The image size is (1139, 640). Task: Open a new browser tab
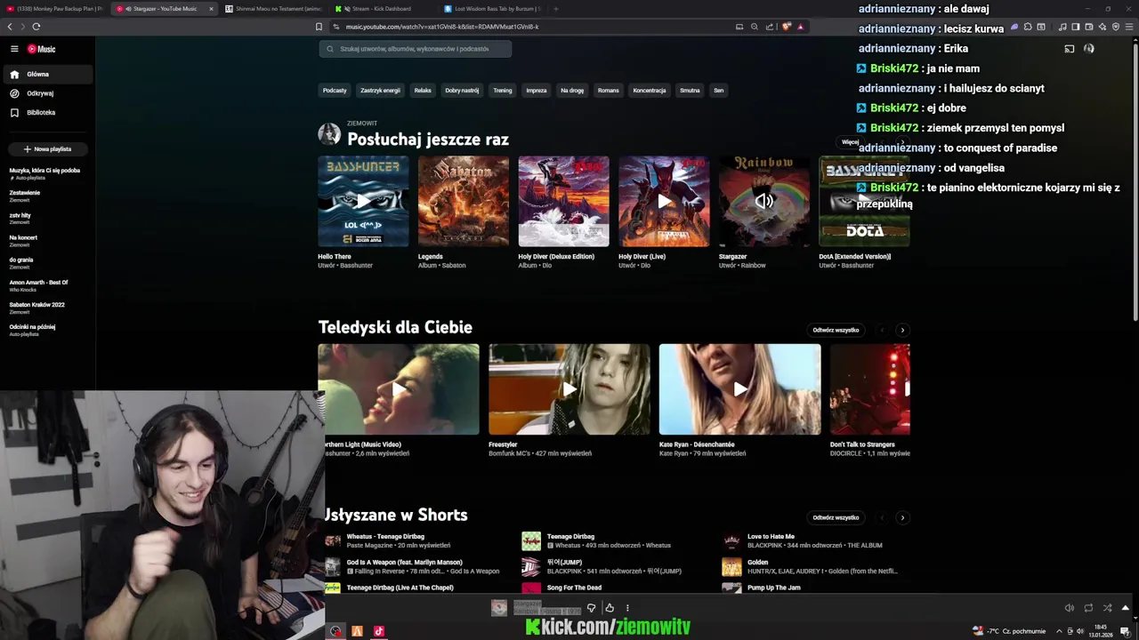556,9
